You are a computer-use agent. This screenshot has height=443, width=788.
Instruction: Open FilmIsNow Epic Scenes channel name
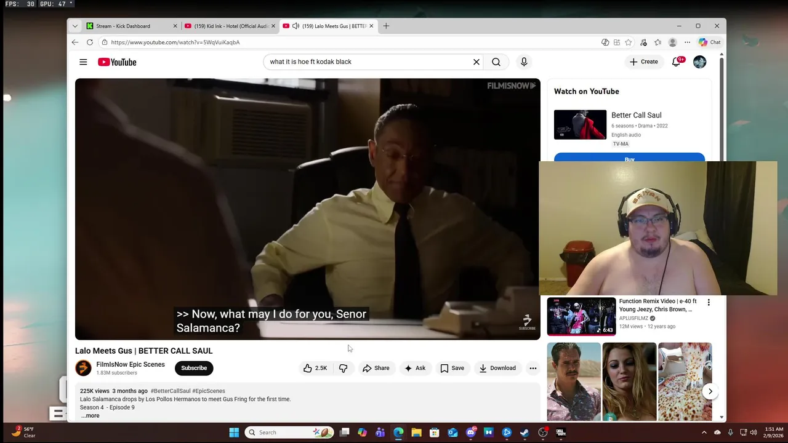pos(131,364)
